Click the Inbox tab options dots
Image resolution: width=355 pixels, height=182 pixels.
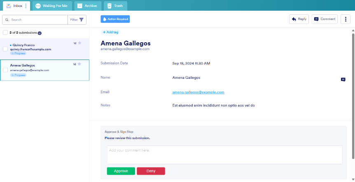(x=26, y=6)
